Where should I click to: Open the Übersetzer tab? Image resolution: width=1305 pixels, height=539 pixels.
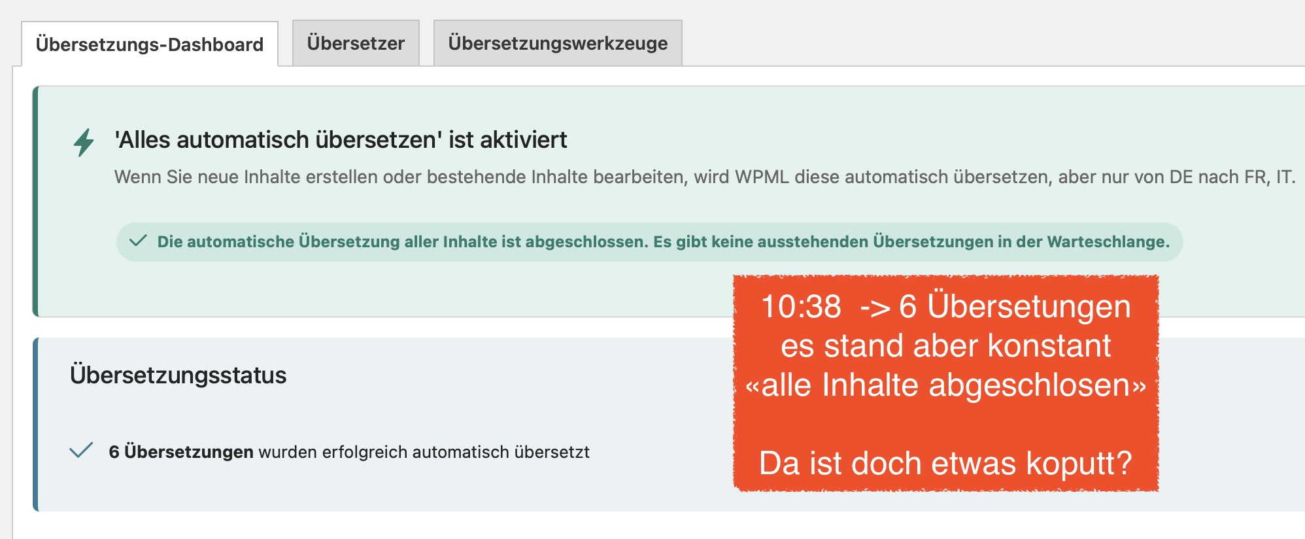[x=356, y=43]
